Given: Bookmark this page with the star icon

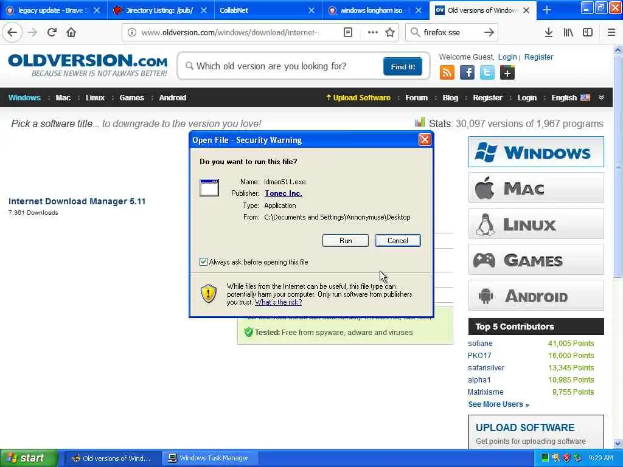Looking at the screenshot, I should tap(390, 33).
